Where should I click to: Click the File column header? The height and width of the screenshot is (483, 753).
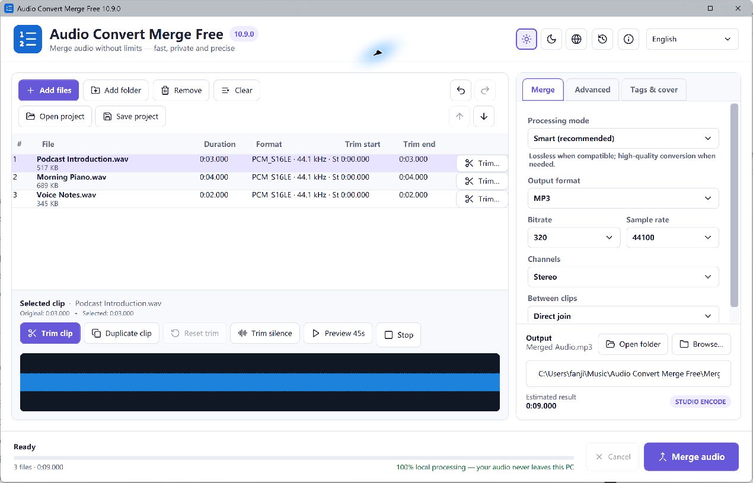coord(48,144)
